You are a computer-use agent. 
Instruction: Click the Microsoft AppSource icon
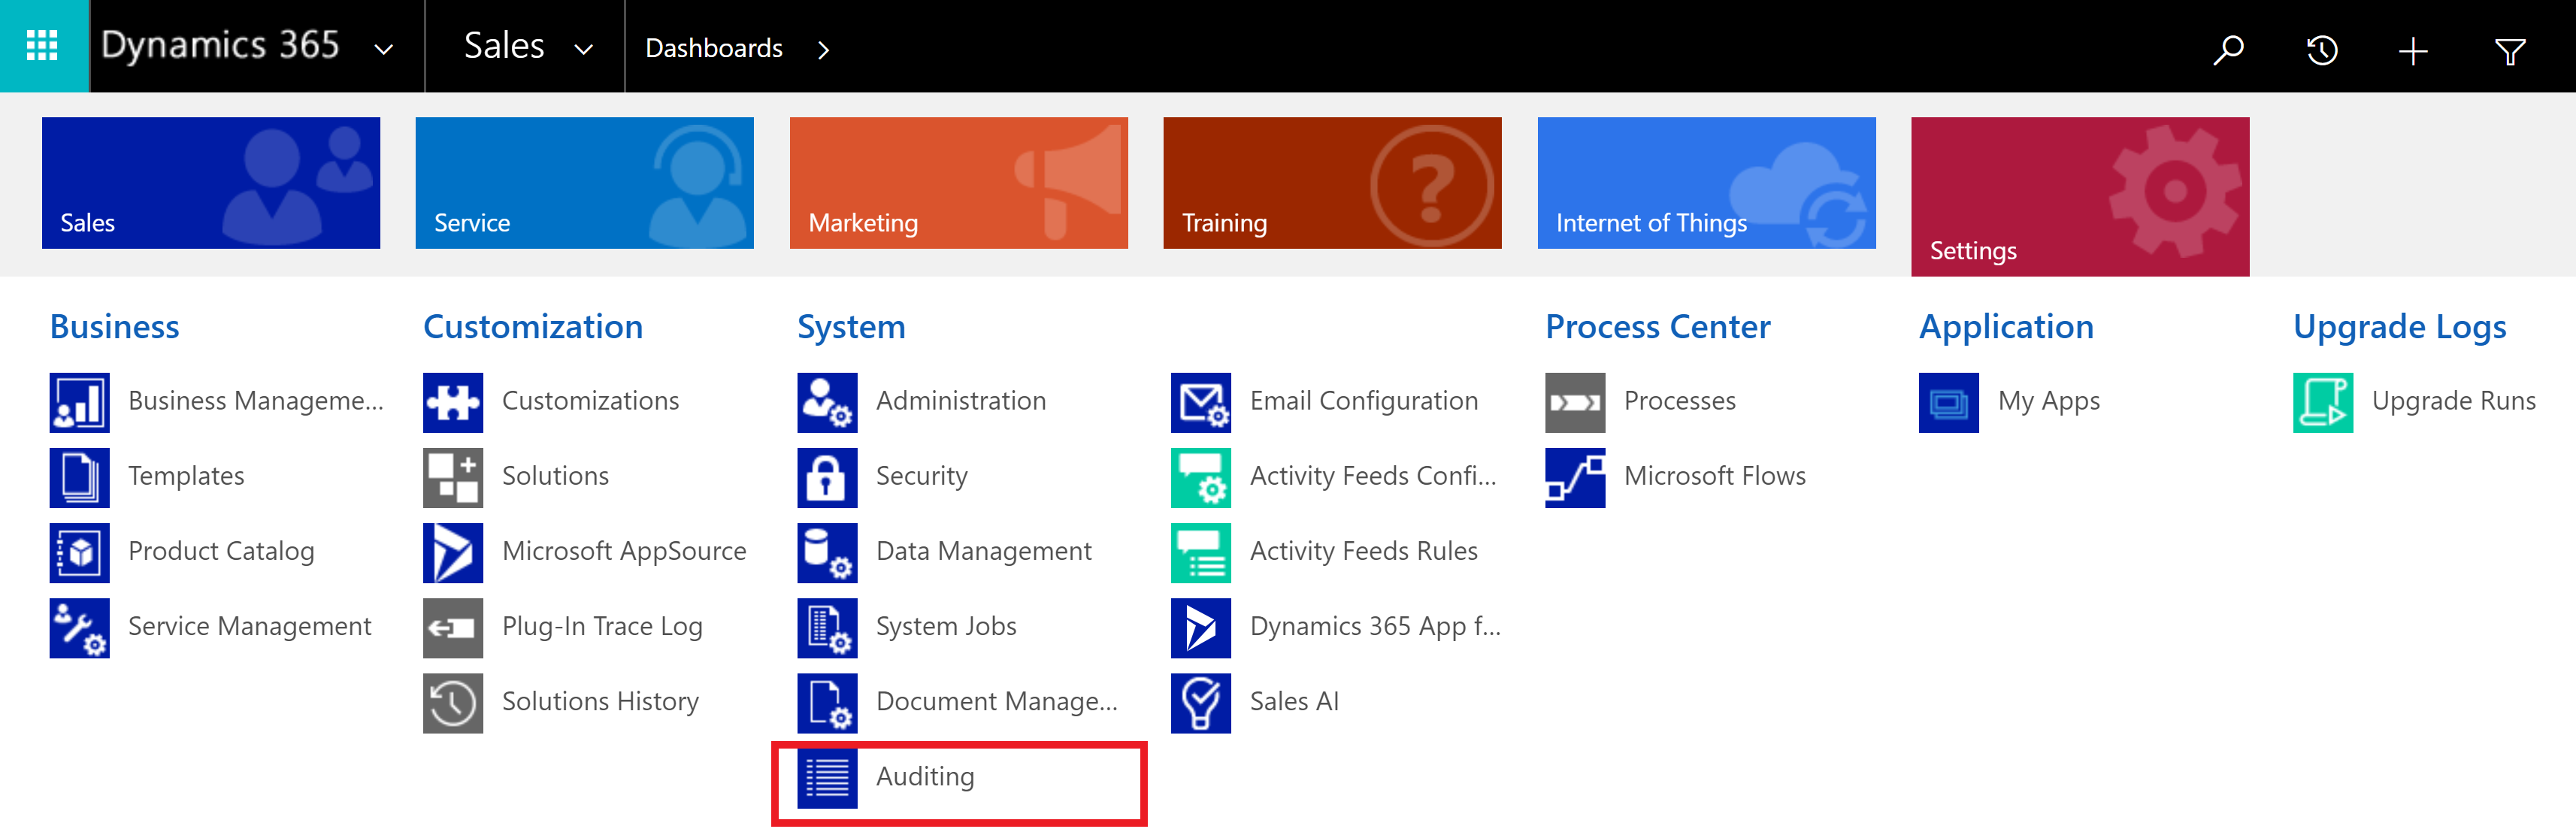453,552
